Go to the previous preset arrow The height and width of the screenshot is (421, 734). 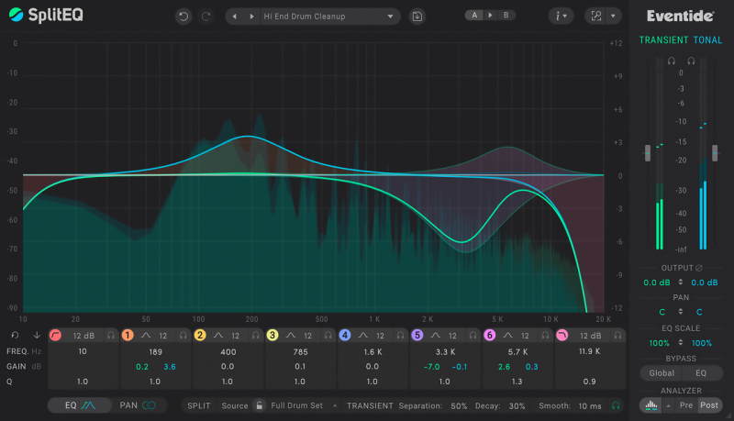tap(236, 17)
